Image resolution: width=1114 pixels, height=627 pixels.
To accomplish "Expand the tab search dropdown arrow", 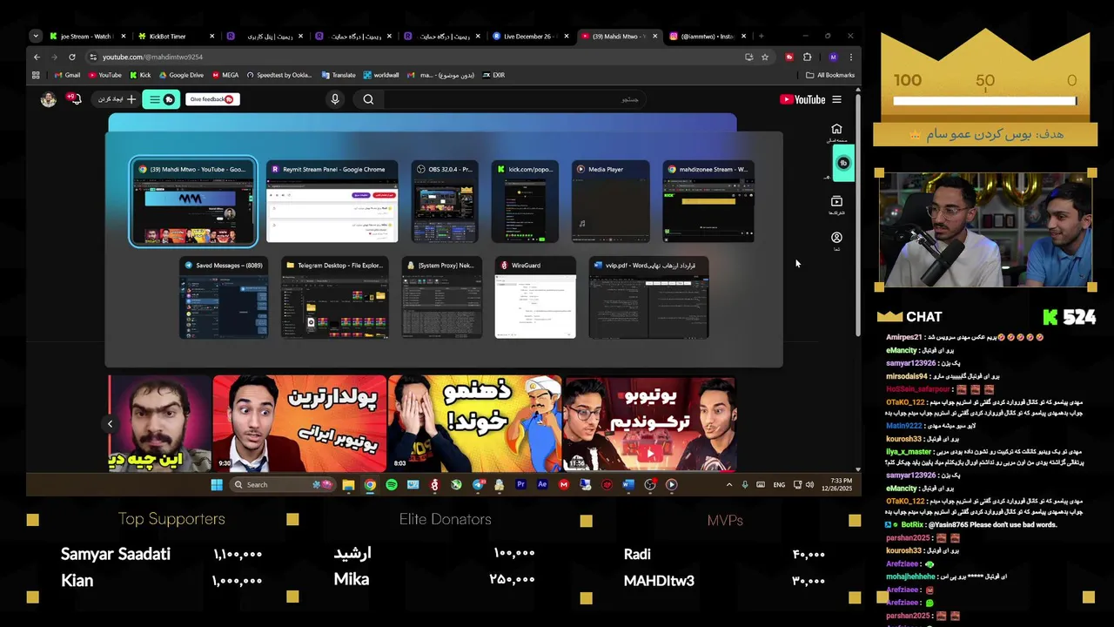I will click(35, 37).
